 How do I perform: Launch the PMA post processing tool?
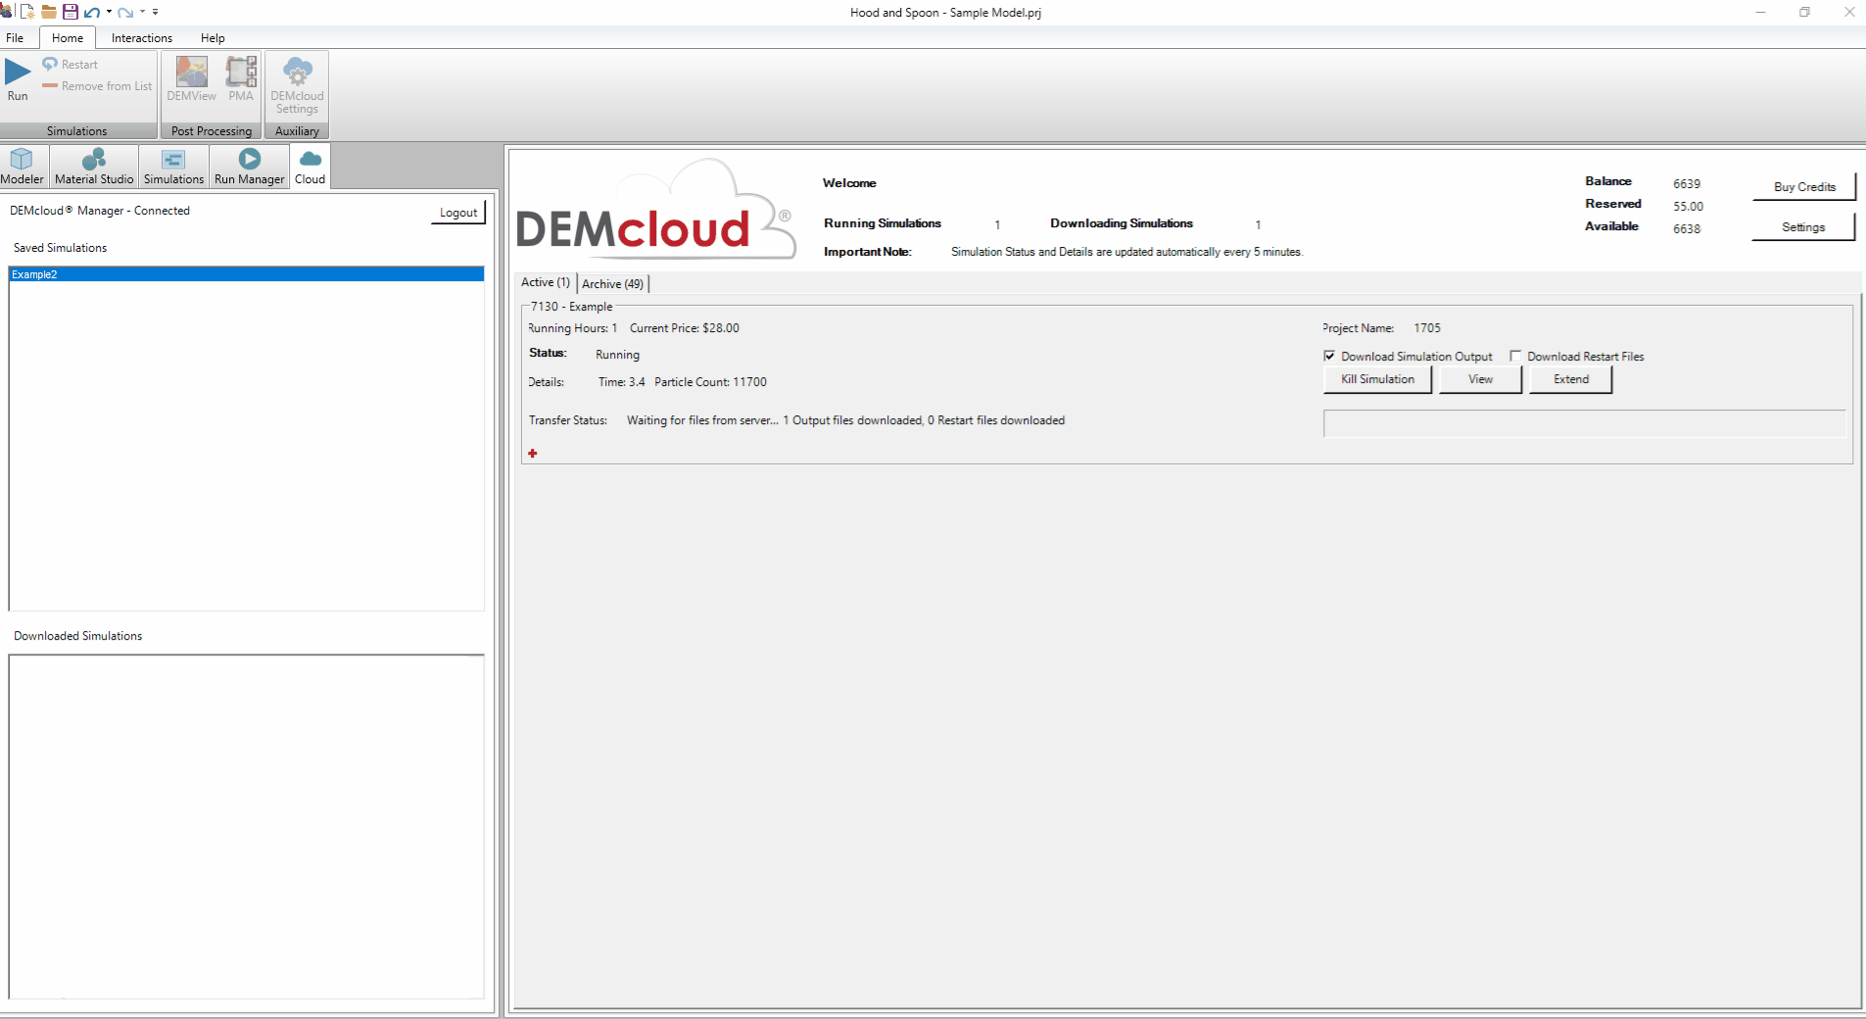[x=241, y=78]
